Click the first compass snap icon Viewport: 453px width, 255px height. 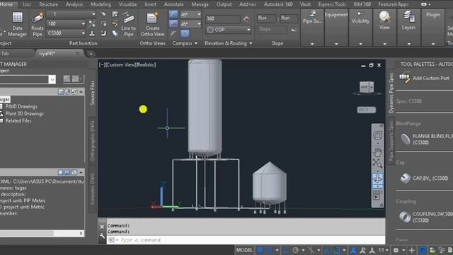173,14
